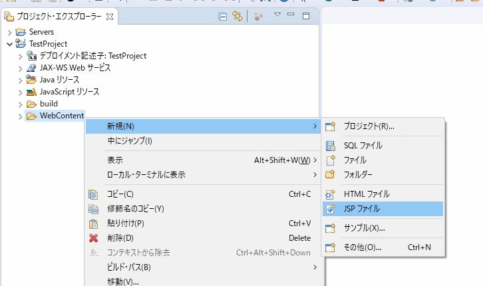Click the icon beside 修飾名のコピー(Y)

pyautogui.click(x=93, y=209)
